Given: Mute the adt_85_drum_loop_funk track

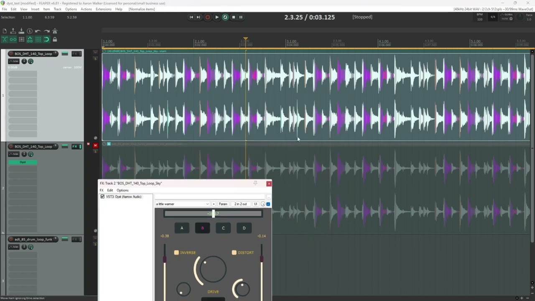Looking at the screenshot, I should [95, 238].
